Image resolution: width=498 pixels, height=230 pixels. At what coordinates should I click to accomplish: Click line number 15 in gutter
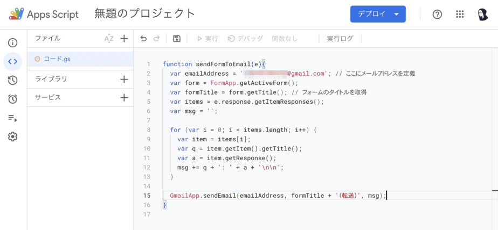[x=147, y=196]
